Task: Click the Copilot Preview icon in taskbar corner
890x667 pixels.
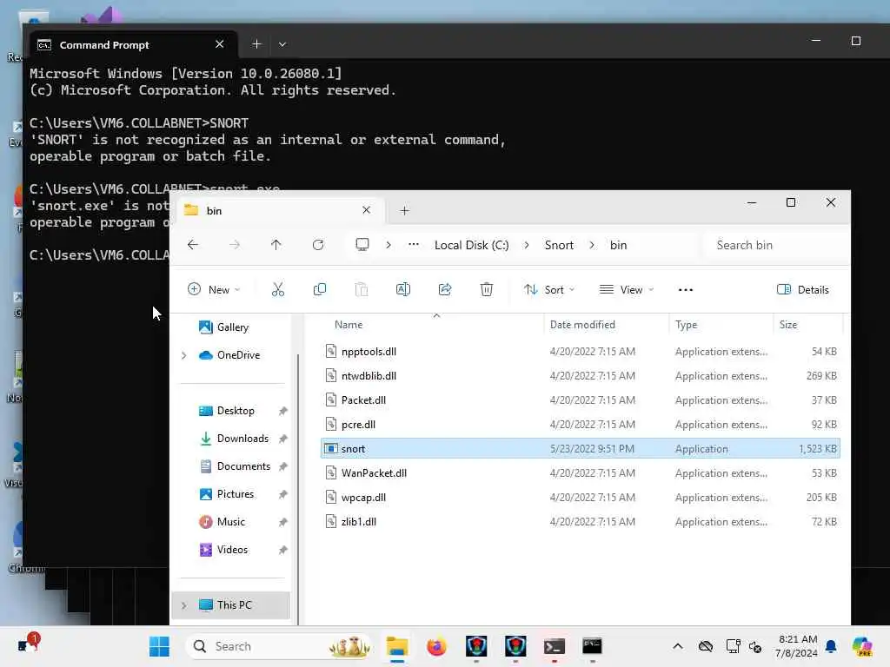Action: [x=862, y=646]
